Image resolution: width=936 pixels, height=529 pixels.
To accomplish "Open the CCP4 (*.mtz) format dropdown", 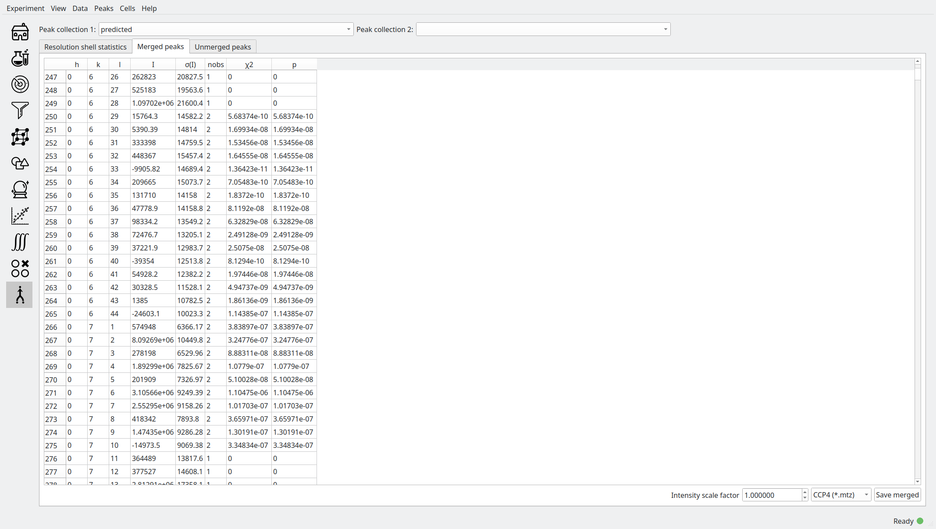I will pos(840,495).
